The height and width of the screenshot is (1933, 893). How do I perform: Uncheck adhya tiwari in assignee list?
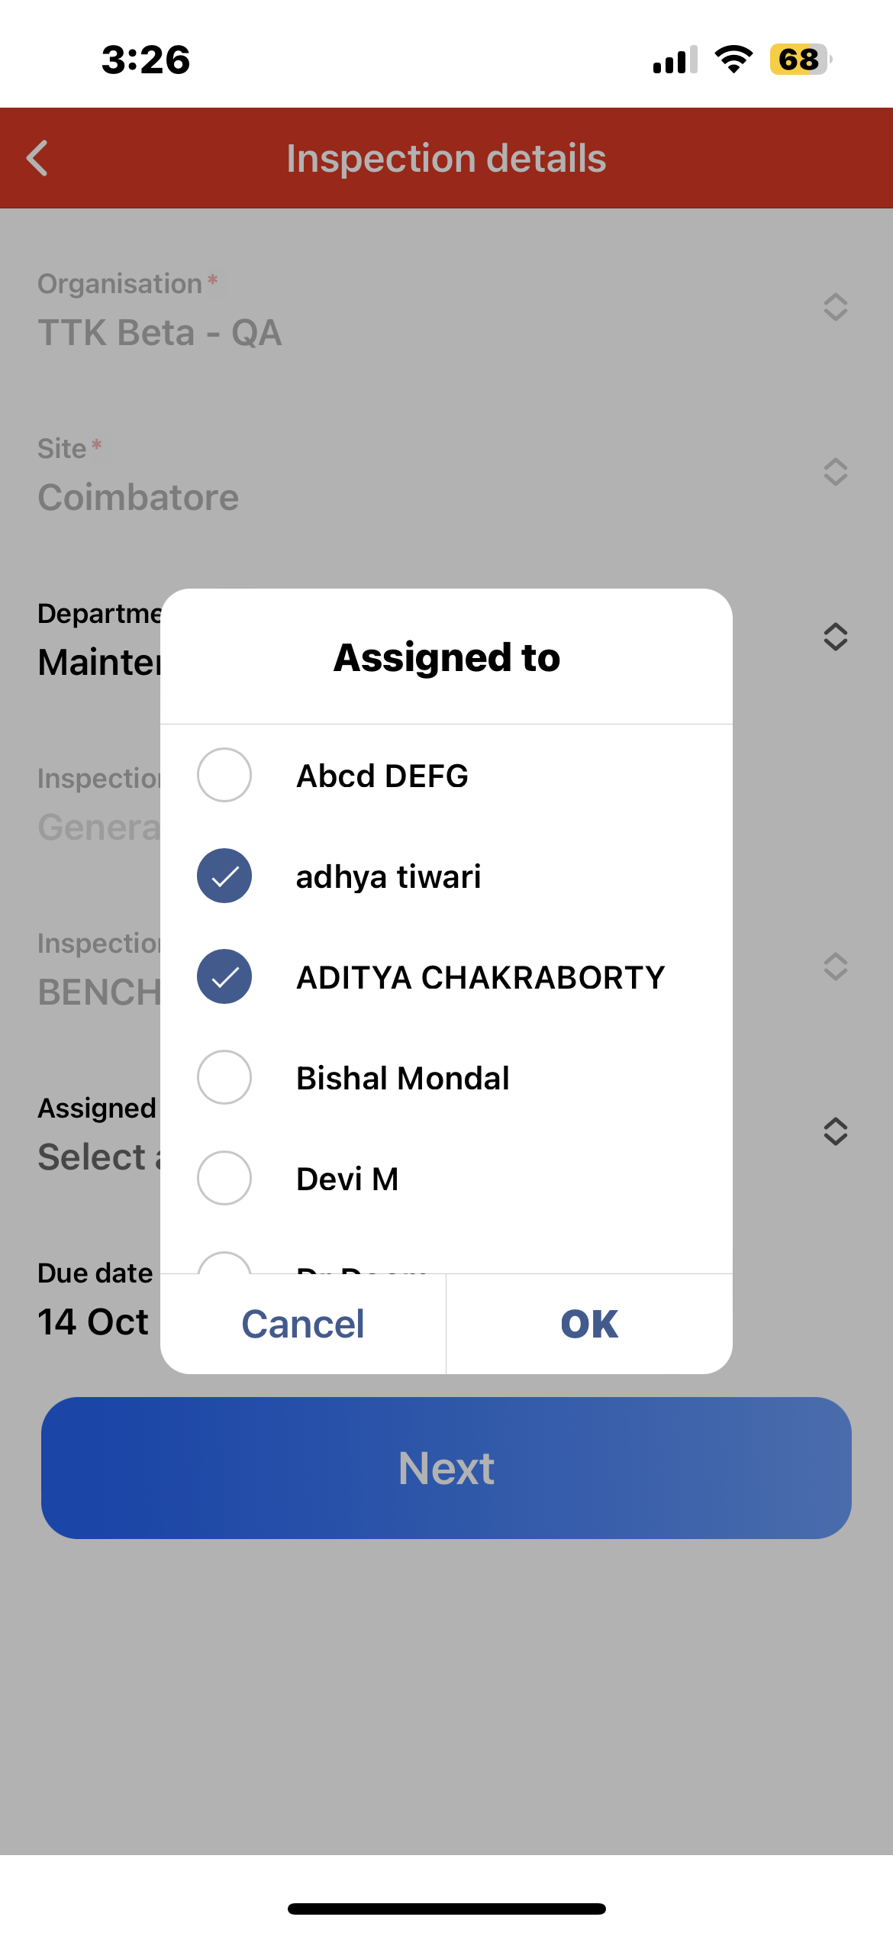coord(224,876)
